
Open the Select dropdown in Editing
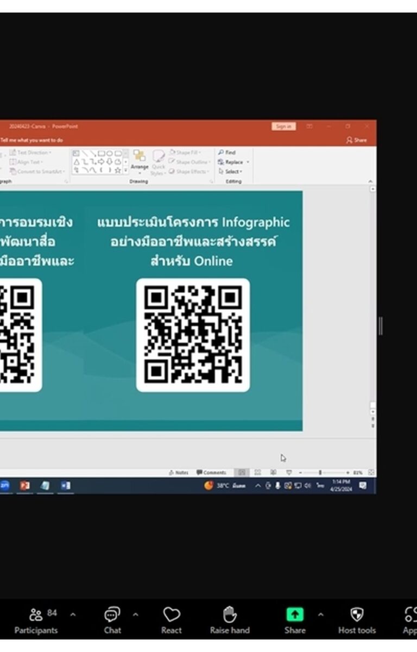click(230, 171)
